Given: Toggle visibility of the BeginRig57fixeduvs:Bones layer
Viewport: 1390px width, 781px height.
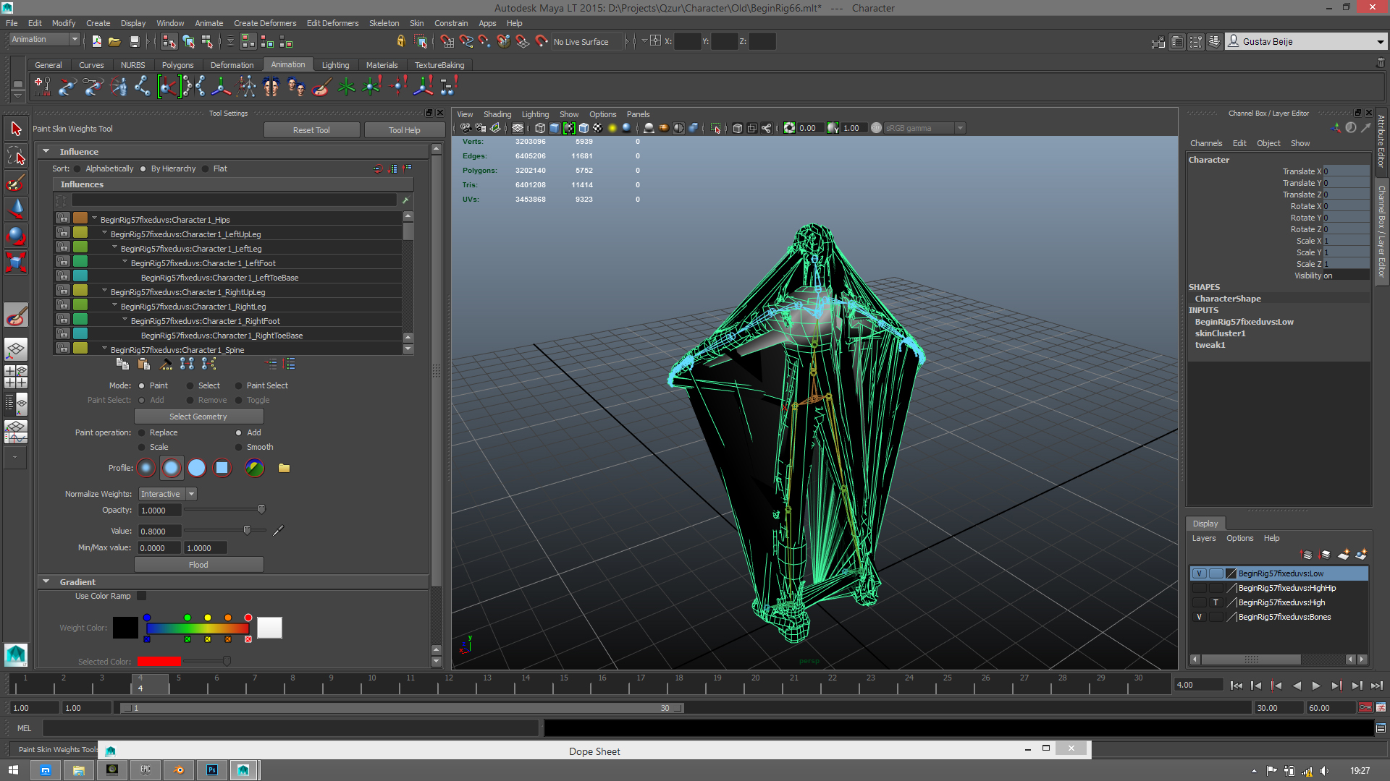Looking at the screenshot, I should 1199,617.
